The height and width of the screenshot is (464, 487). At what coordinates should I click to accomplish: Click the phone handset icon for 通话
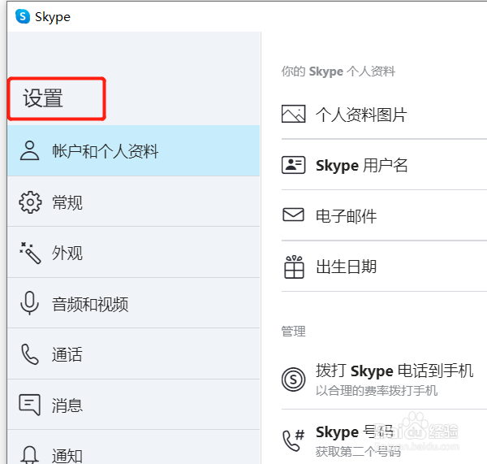(30, 354)
